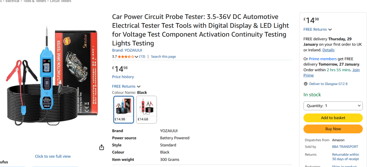Click the star rating icons
This screenshot has height=167, width=367.
(x=126, y=56)
